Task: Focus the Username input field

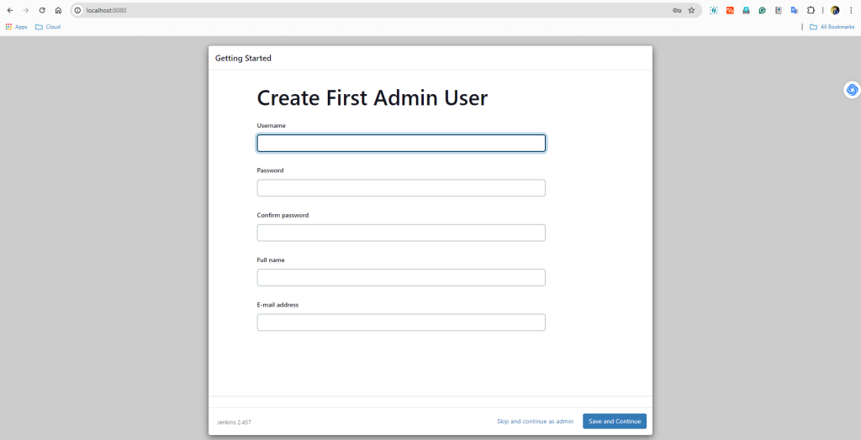Action: [401, 144]
